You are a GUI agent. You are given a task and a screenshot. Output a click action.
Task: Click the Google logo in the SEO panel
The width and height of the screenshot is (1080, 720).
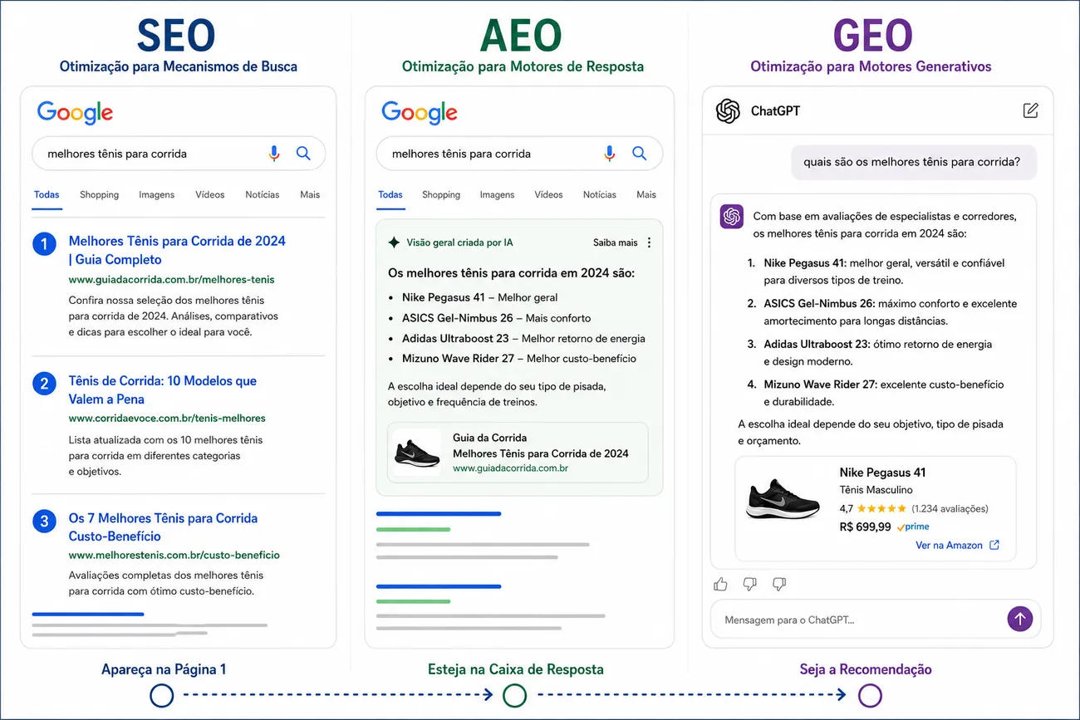point(75,112)
